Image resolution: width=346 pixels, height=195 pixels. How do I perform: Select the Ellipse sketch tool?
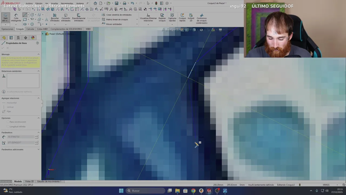coord(39,19)
